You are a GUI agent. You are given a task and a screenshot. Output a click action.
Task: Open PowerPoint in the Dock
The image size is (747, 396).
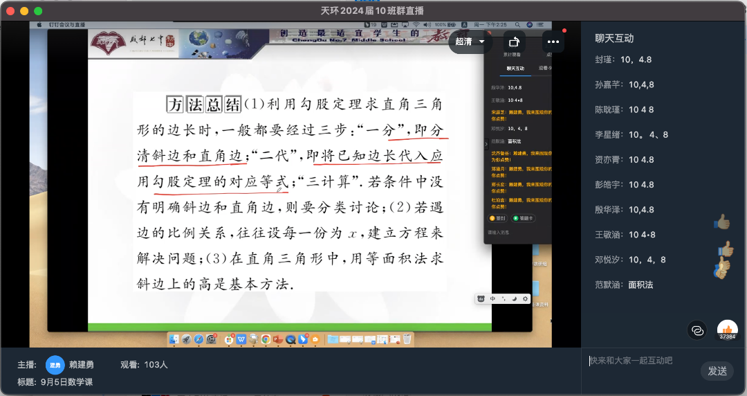click(278, 339)
